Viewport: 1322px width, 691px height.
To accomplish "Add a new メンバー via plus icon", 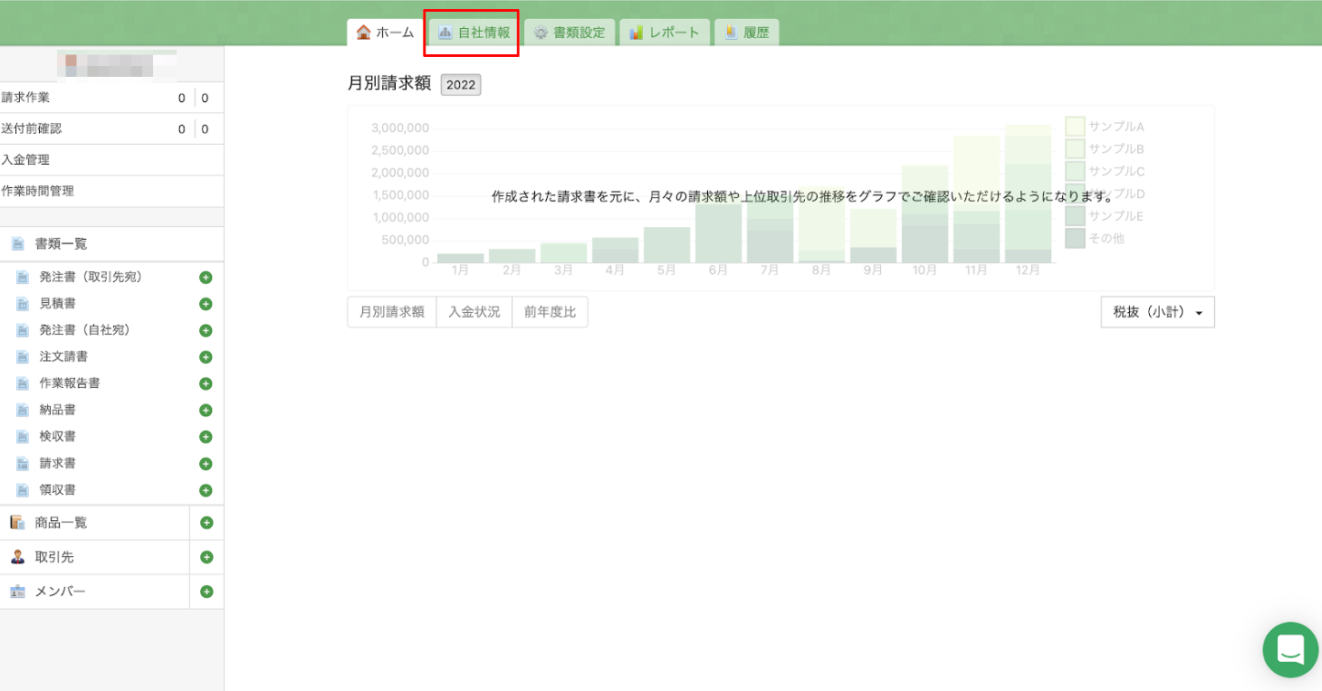I will [206, 592].
